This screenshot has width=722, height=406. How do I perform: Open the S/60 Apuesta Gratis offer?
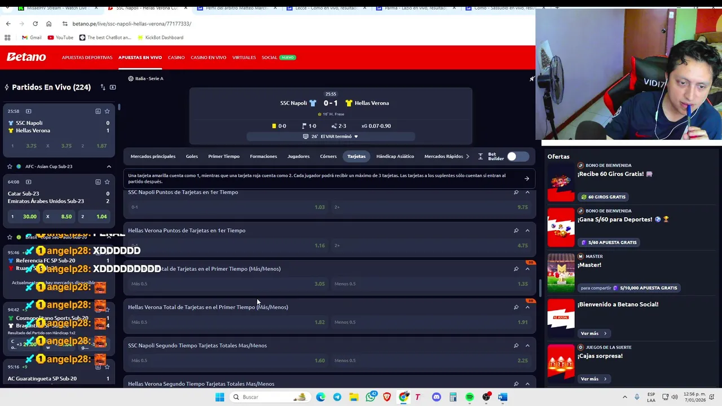click(x=608, y=242)
